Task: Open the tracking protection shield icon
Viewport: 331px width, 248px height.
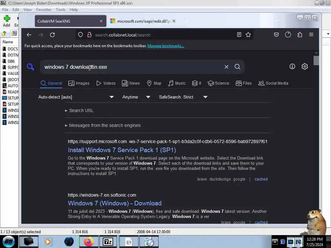Action: click(80, 35)
